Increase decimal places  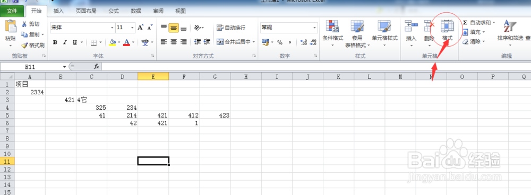pyautogui.click(x=303, y=42)
